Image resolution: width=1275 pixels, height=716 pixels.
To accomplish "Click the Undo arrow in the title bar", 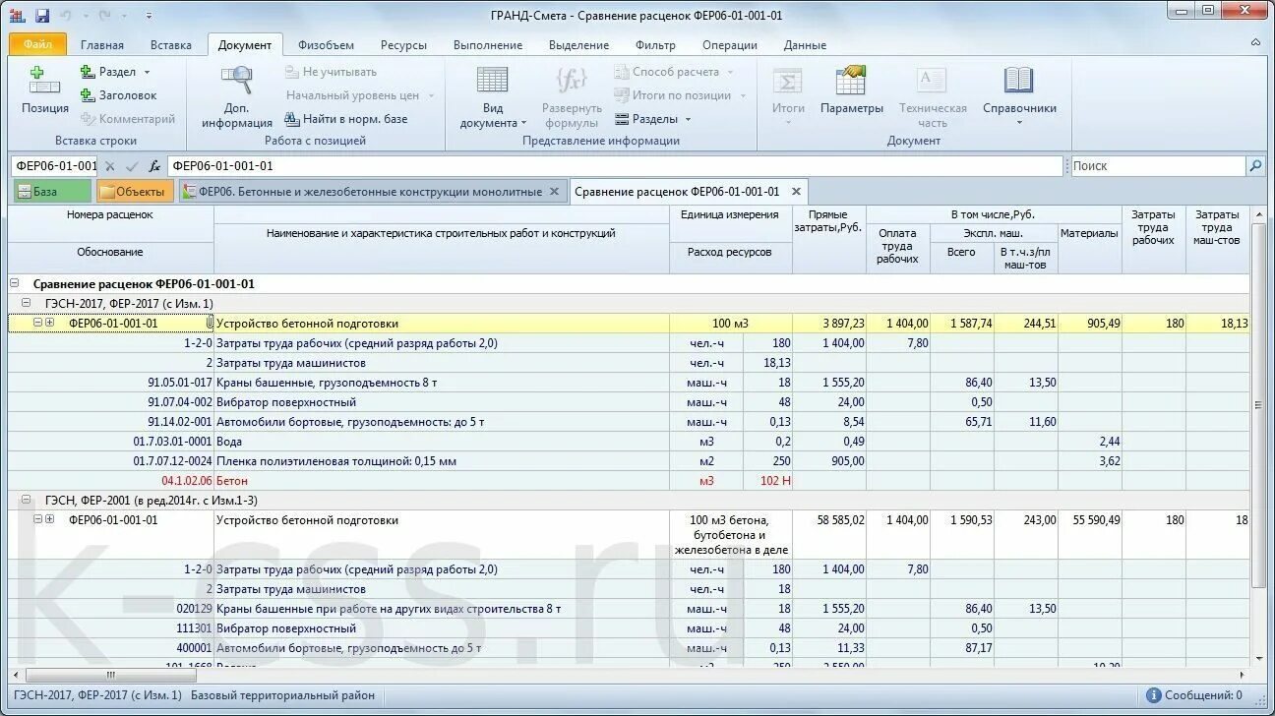I will (x=67, y=16).
